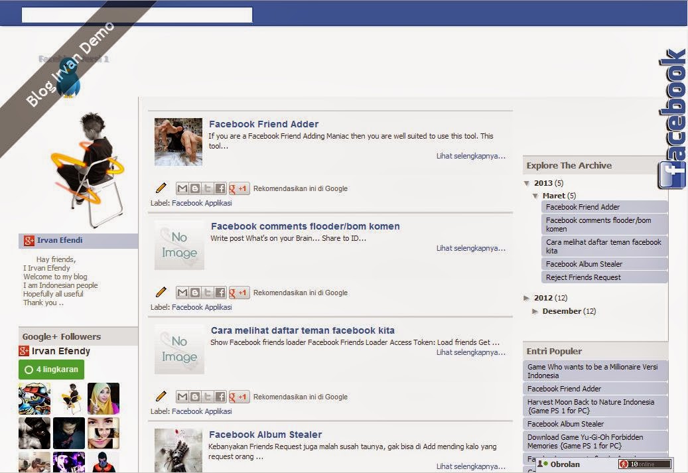The image size is (688, 473).
Task: Twitter icon under Cara melihat daftar teman post
Action: click(208, 397)
